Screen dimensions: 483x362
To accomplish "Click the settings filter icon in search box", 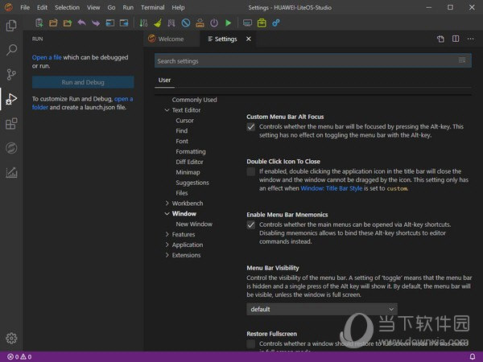I will [462, 60].
